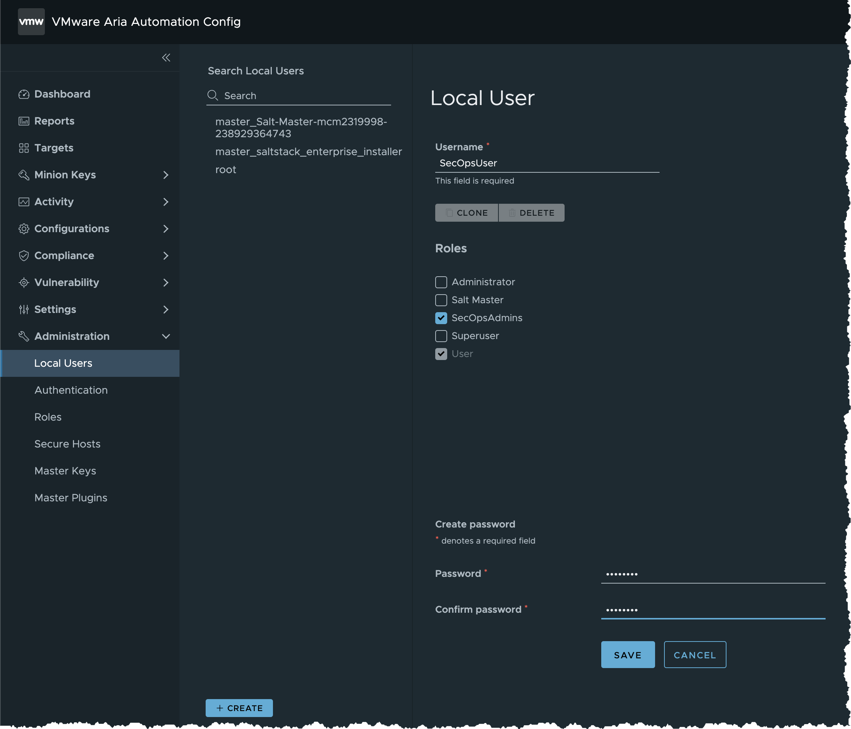Click the Compliance shield icon
851x729 pixels.
pos(24,255)
